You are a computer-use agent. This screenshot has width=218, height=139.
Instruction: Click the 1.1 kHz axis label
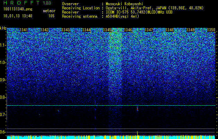(x=3, y=45)
